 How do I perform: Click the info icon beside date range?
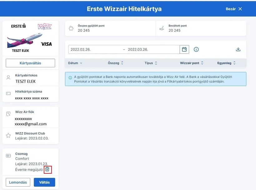pos(196,50)
